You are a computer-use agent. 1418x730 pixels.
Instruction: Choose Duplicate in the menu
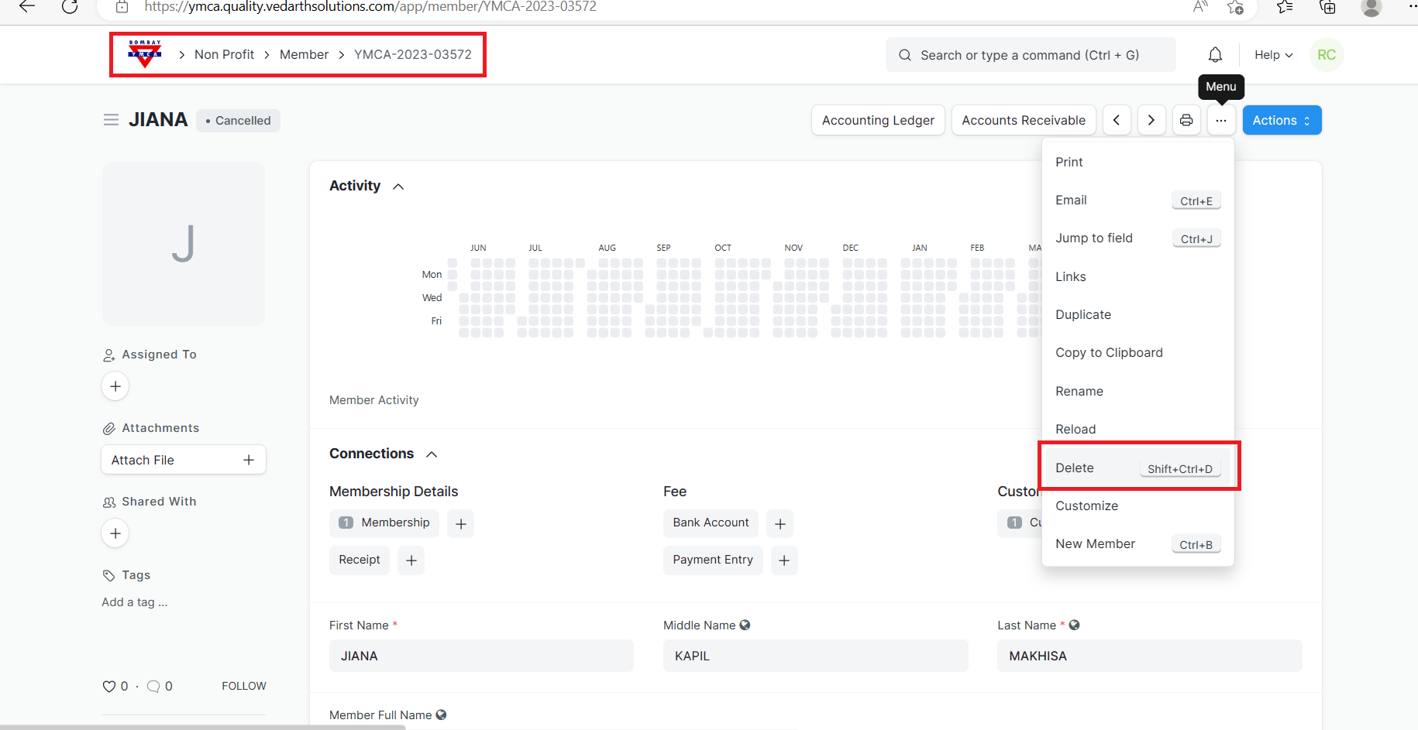tap(1083, 314)
